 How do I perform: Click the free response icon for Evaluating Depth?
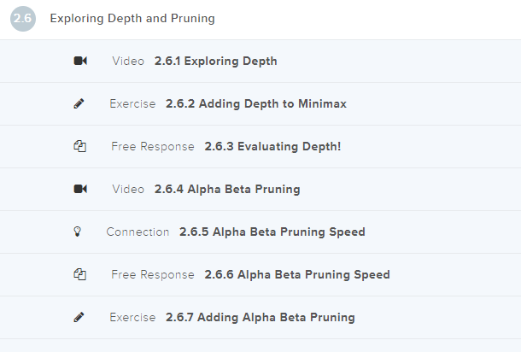coord(80,147)
